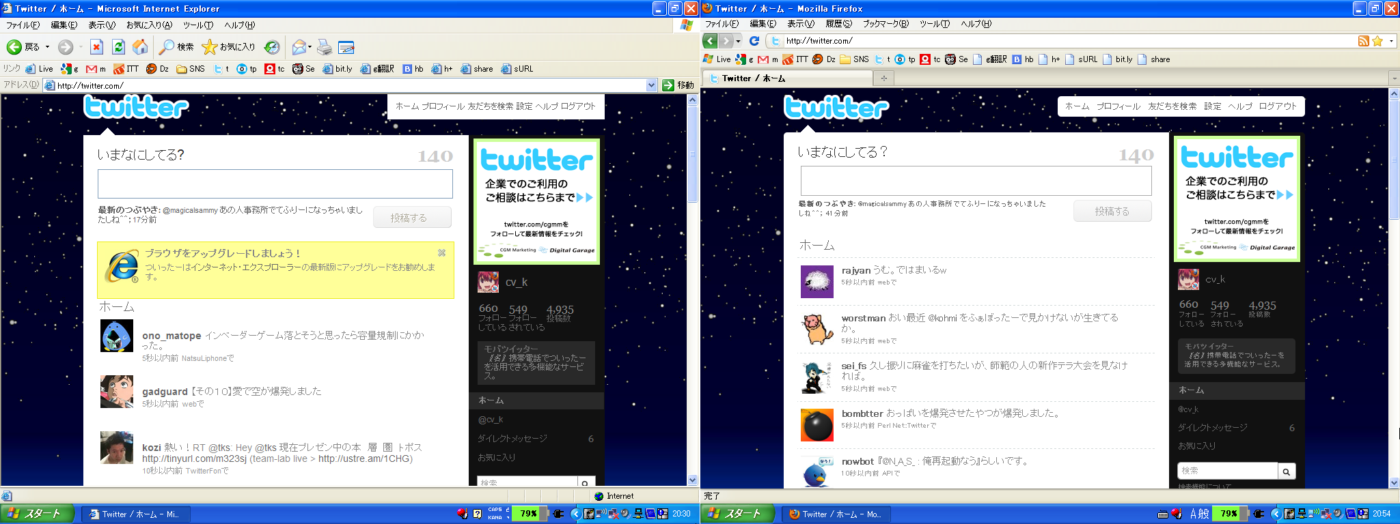Open the 表示(V) menu in Firefox
This screenshot has height=524, width=1400.
point(801,24)
